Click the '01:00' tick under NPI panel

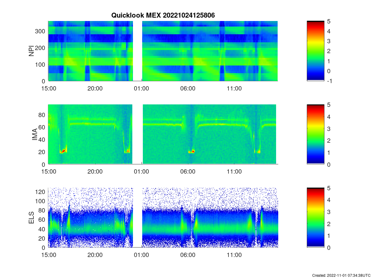[141, 88]
